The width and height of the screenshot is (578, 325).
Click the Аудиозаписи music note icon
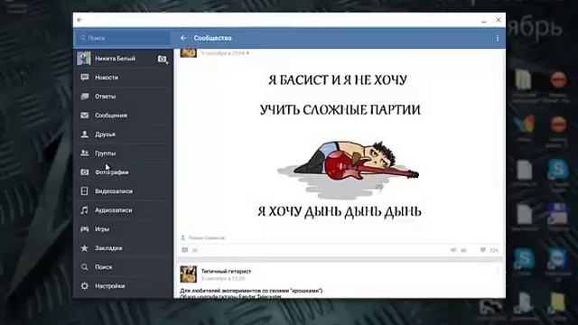pos(84,210)
